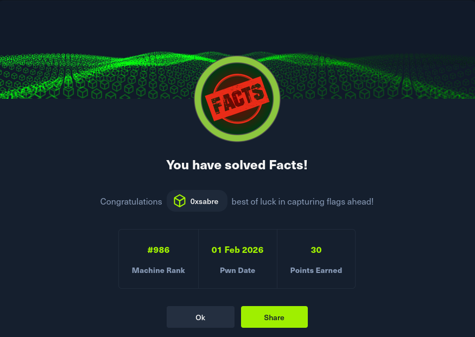475x337 pixels.
Task: Select the 01 Feb 2026 date value
Action: click(x=237, y=250)
